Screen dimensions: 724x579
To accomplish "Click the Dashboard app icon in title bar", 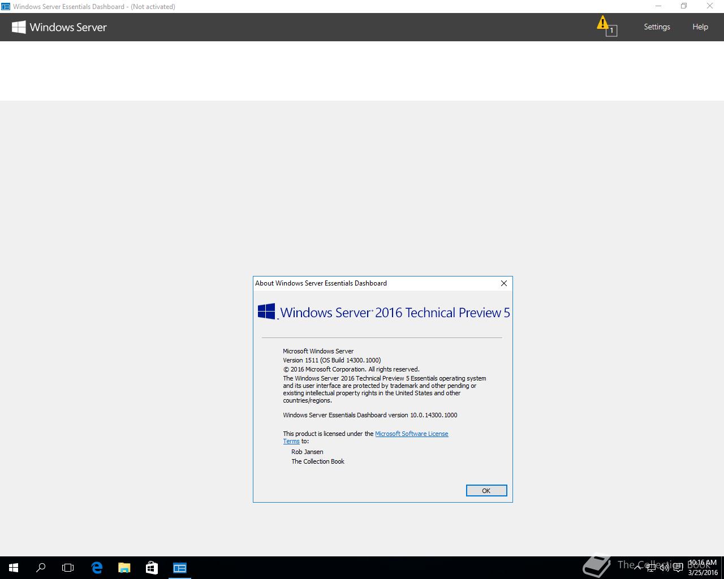I will (x=6, y=7).
